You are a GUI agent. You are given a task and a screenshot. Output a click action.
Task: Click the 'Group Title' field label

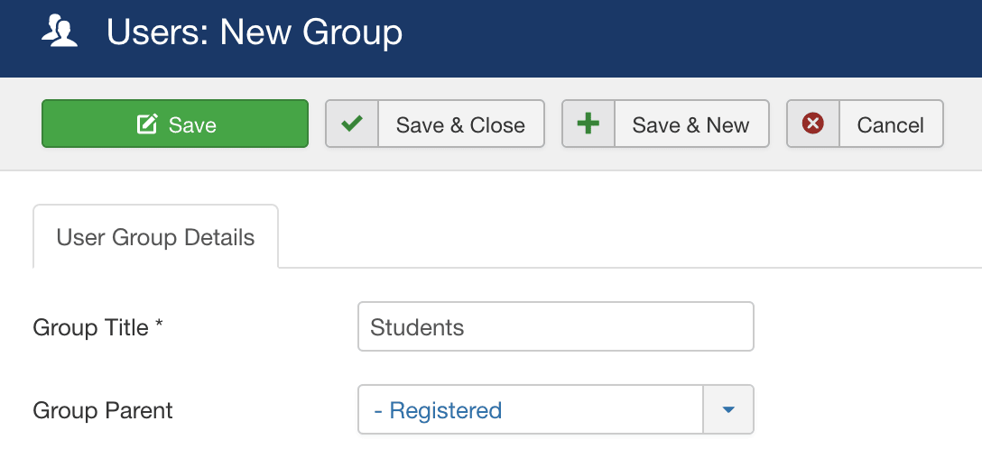click(91, 327)
